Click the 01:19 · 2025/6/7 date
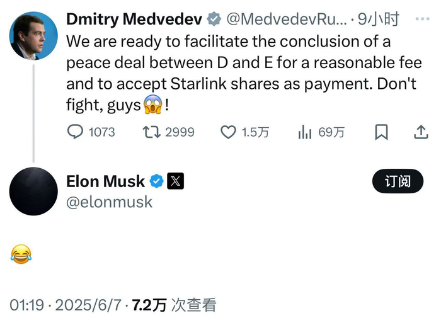The height and width of the screenshot is (325, 441). click(66, 305)
